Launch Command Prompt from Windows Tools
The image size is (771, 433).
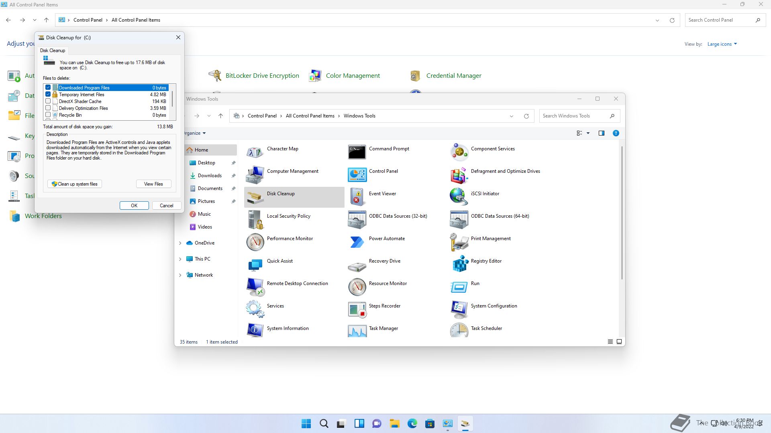click(357, 152)
